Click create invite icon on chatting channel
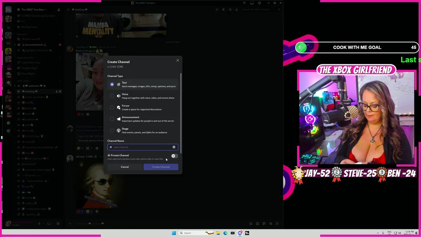The height and width of the screenshot is (237, 421). [56, 92]
